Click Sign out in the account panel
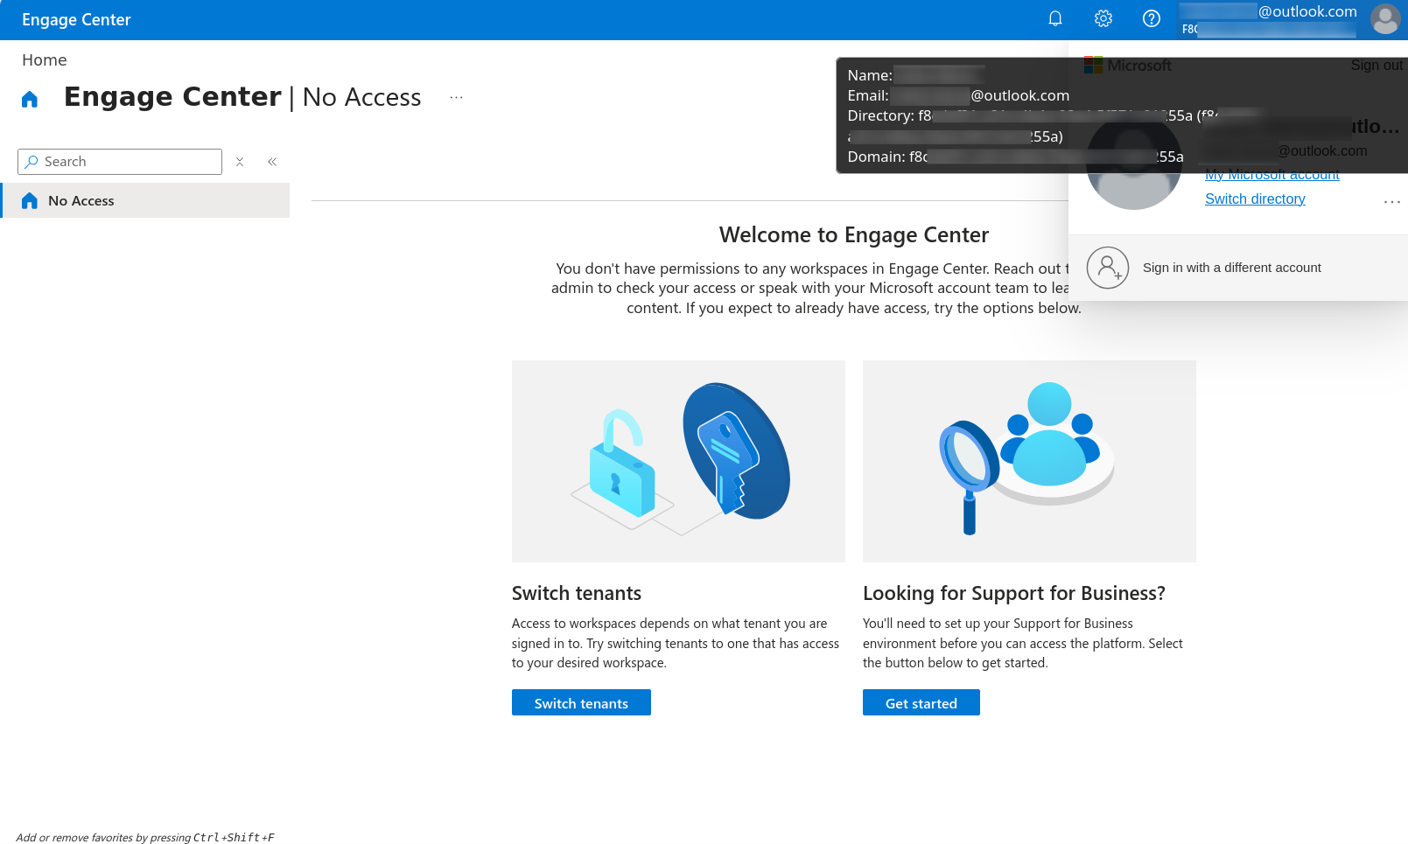Screen dimensions: 1408x844 pyautogui.click(x=1376, y=65)
